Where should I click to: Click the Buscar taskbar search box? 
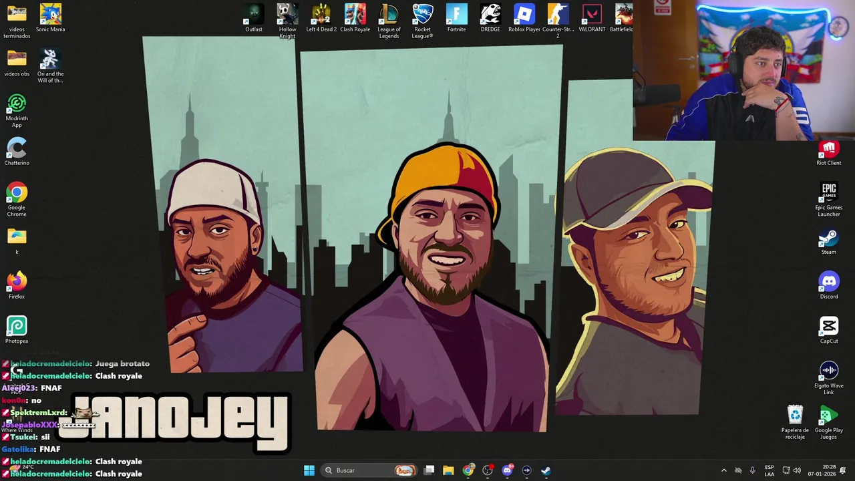point(369,470)
